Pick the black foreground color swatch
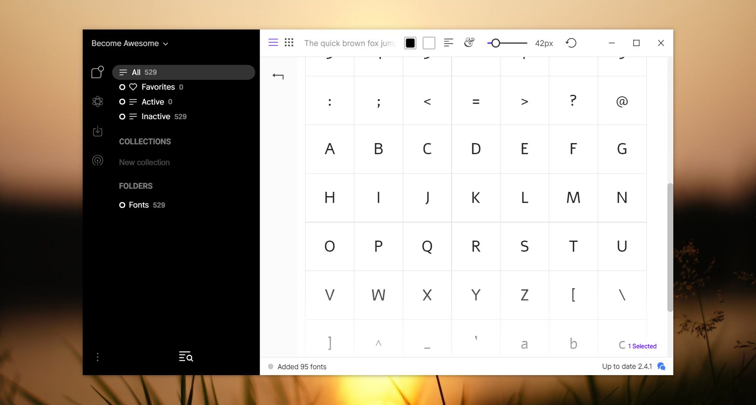756x405 pixels. 410,43
